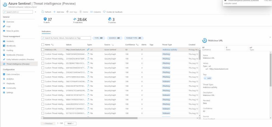Image resolution: width=272 pixels, height=127 pixels.
Task: Go to Incidents in sidebar
Action: click(10, 41)
